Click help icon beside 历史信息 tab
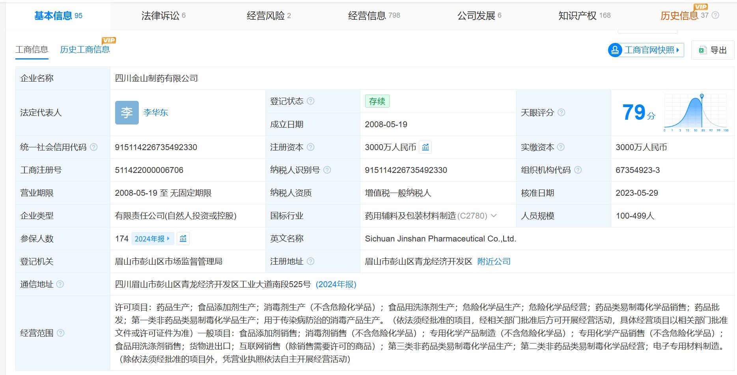The height and width of the screenshot is (375, 737). (715, 15)
